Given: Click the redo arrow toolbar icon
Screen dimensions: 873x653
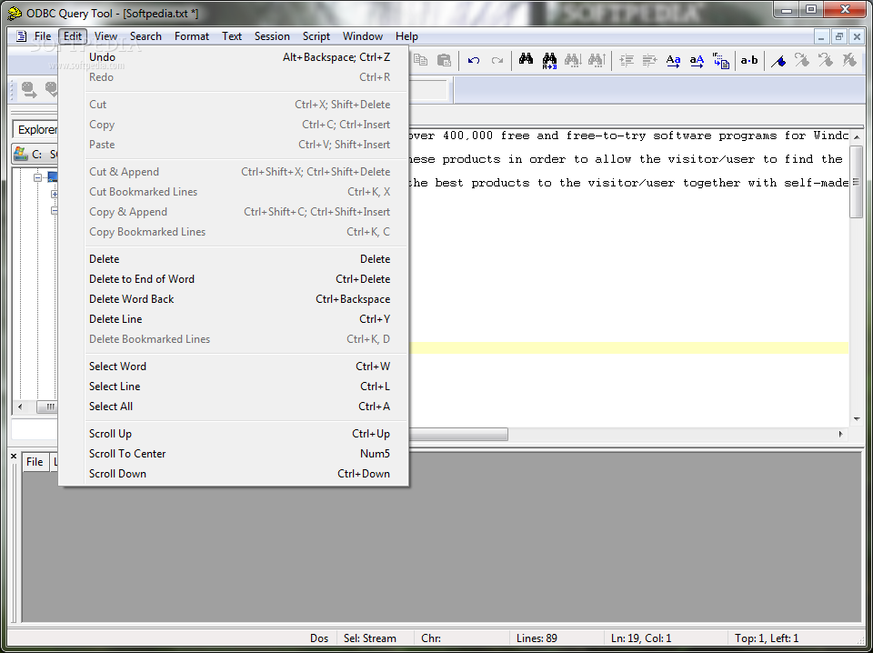Looking at the screenshot, I should click(x=497, y=60).
